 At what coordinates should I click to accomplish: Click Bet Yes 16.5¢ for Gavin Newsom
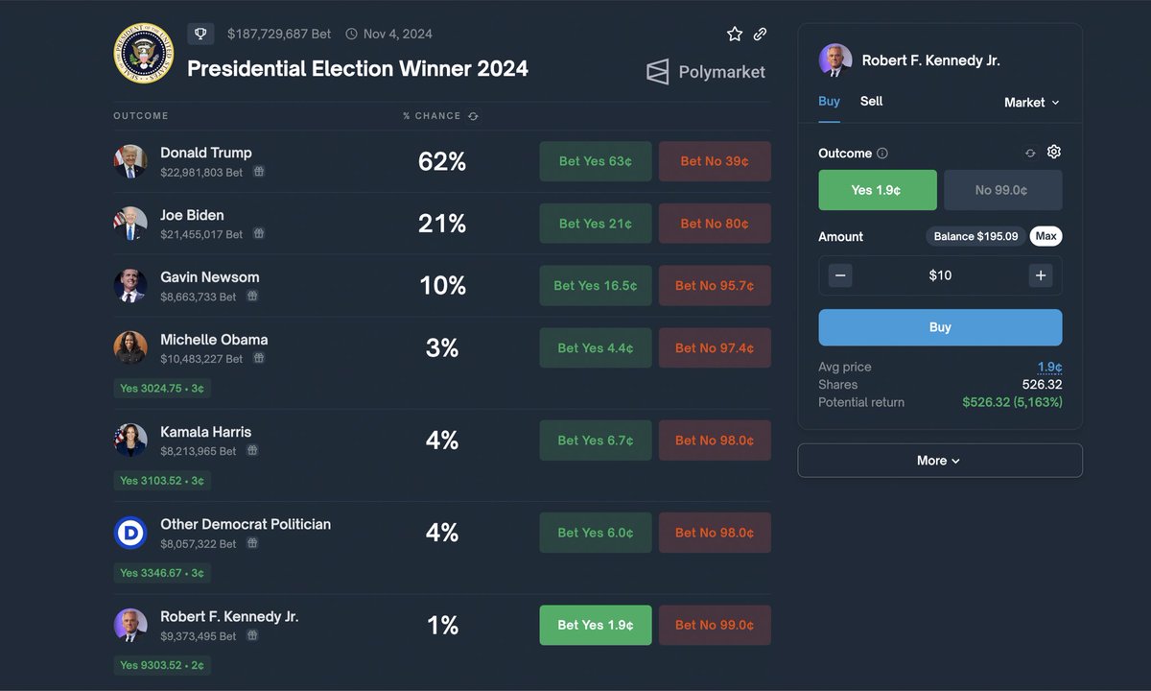click(x=596, y=285)
